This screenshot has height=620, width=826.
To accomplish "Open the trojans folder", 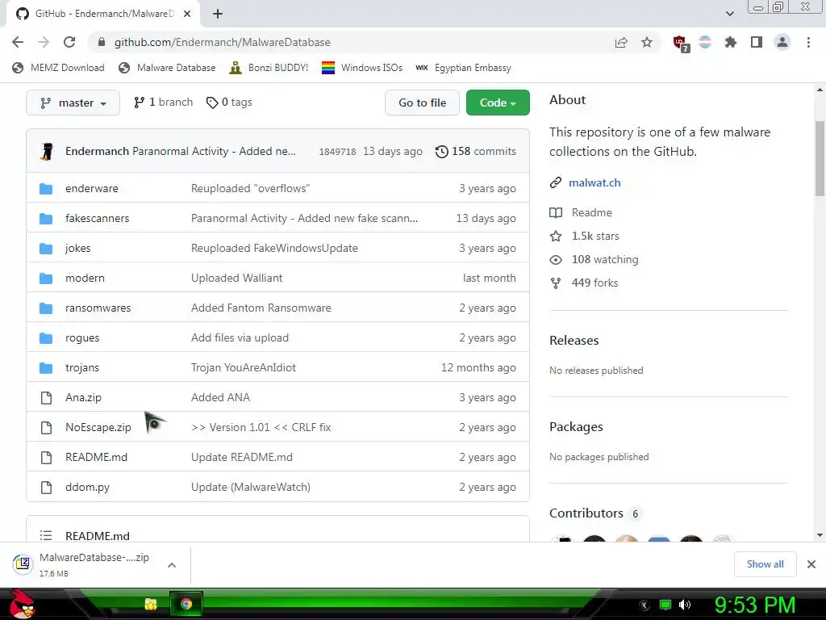I will tap(82, 367).
